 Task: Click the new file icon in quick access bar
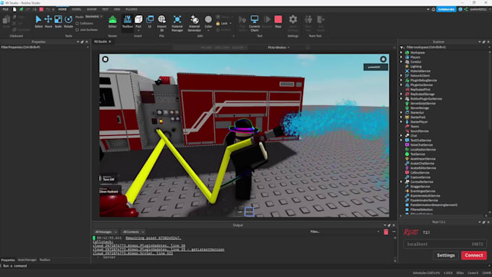pos(14,9)
